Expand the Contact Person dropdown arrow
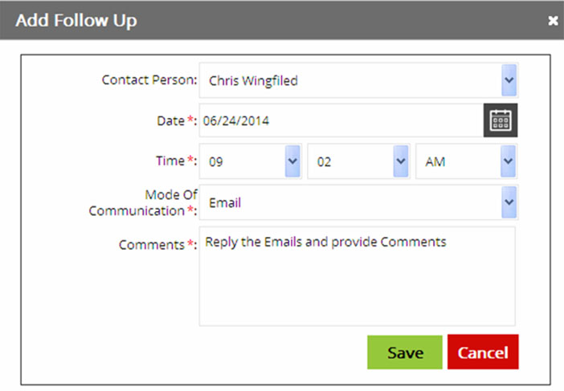The width and height of the screenshot is (564, 391). click(509, 79)
